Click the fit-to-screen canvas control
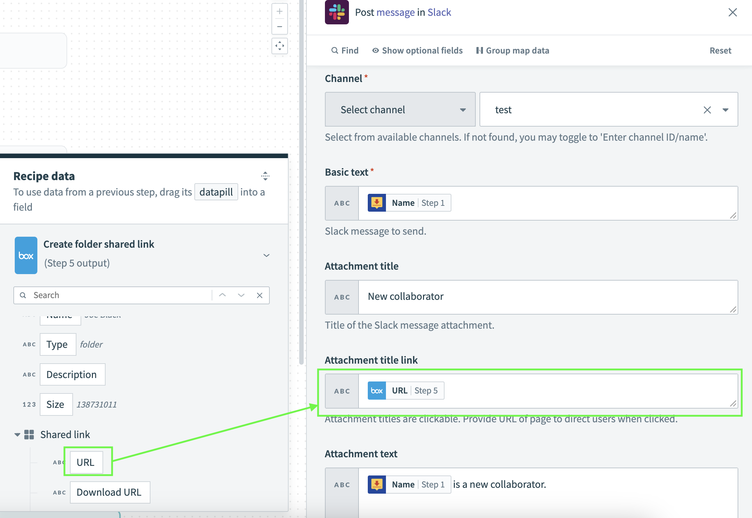 point(280,46)
